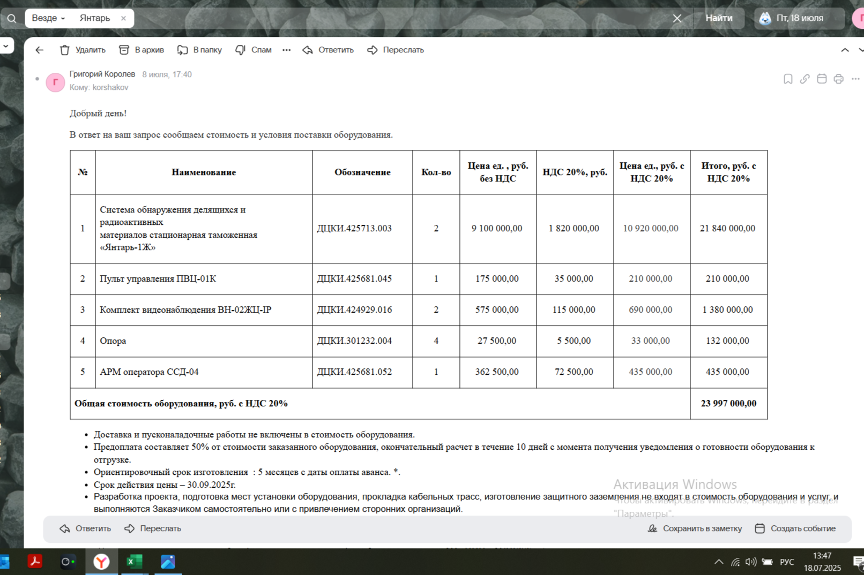Open the volume tray icon
The image size is (864, 575).
[750, 562]
